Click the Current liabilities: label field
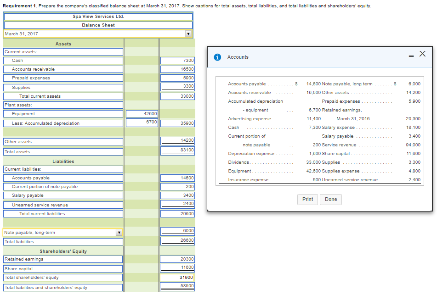The image size is (437, 295). (x=63, y=169)
